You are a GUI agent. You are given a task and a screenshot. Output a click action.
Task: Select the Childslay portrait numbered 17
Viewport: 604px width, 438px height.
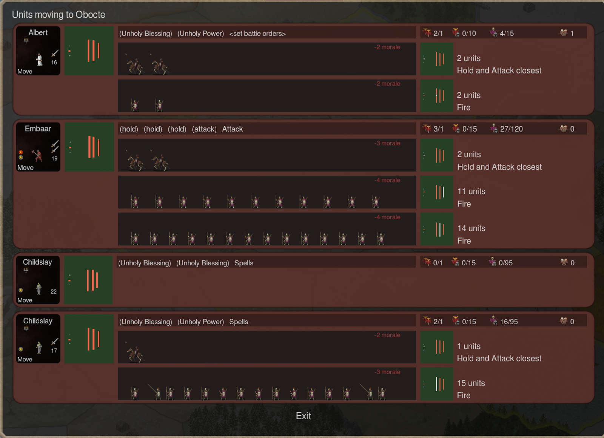38,338
